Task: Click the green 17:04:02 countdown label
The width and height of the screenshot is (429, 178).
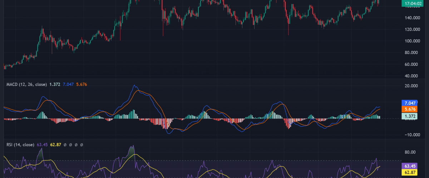Action: [412, 4]
